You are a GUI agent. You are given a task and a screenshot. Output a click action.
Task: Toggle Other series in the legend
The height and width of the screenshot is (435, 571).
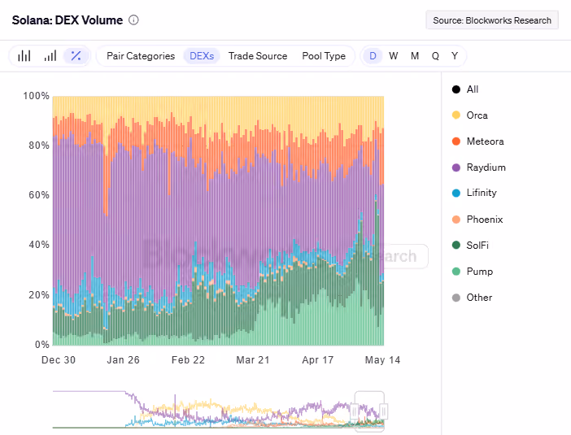(472, 298)
